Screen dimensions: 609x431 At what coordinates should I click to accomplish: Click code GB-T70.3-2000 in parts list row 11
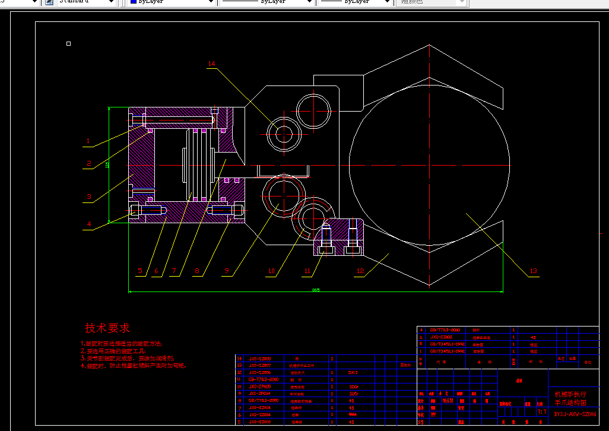coord(264,379)
